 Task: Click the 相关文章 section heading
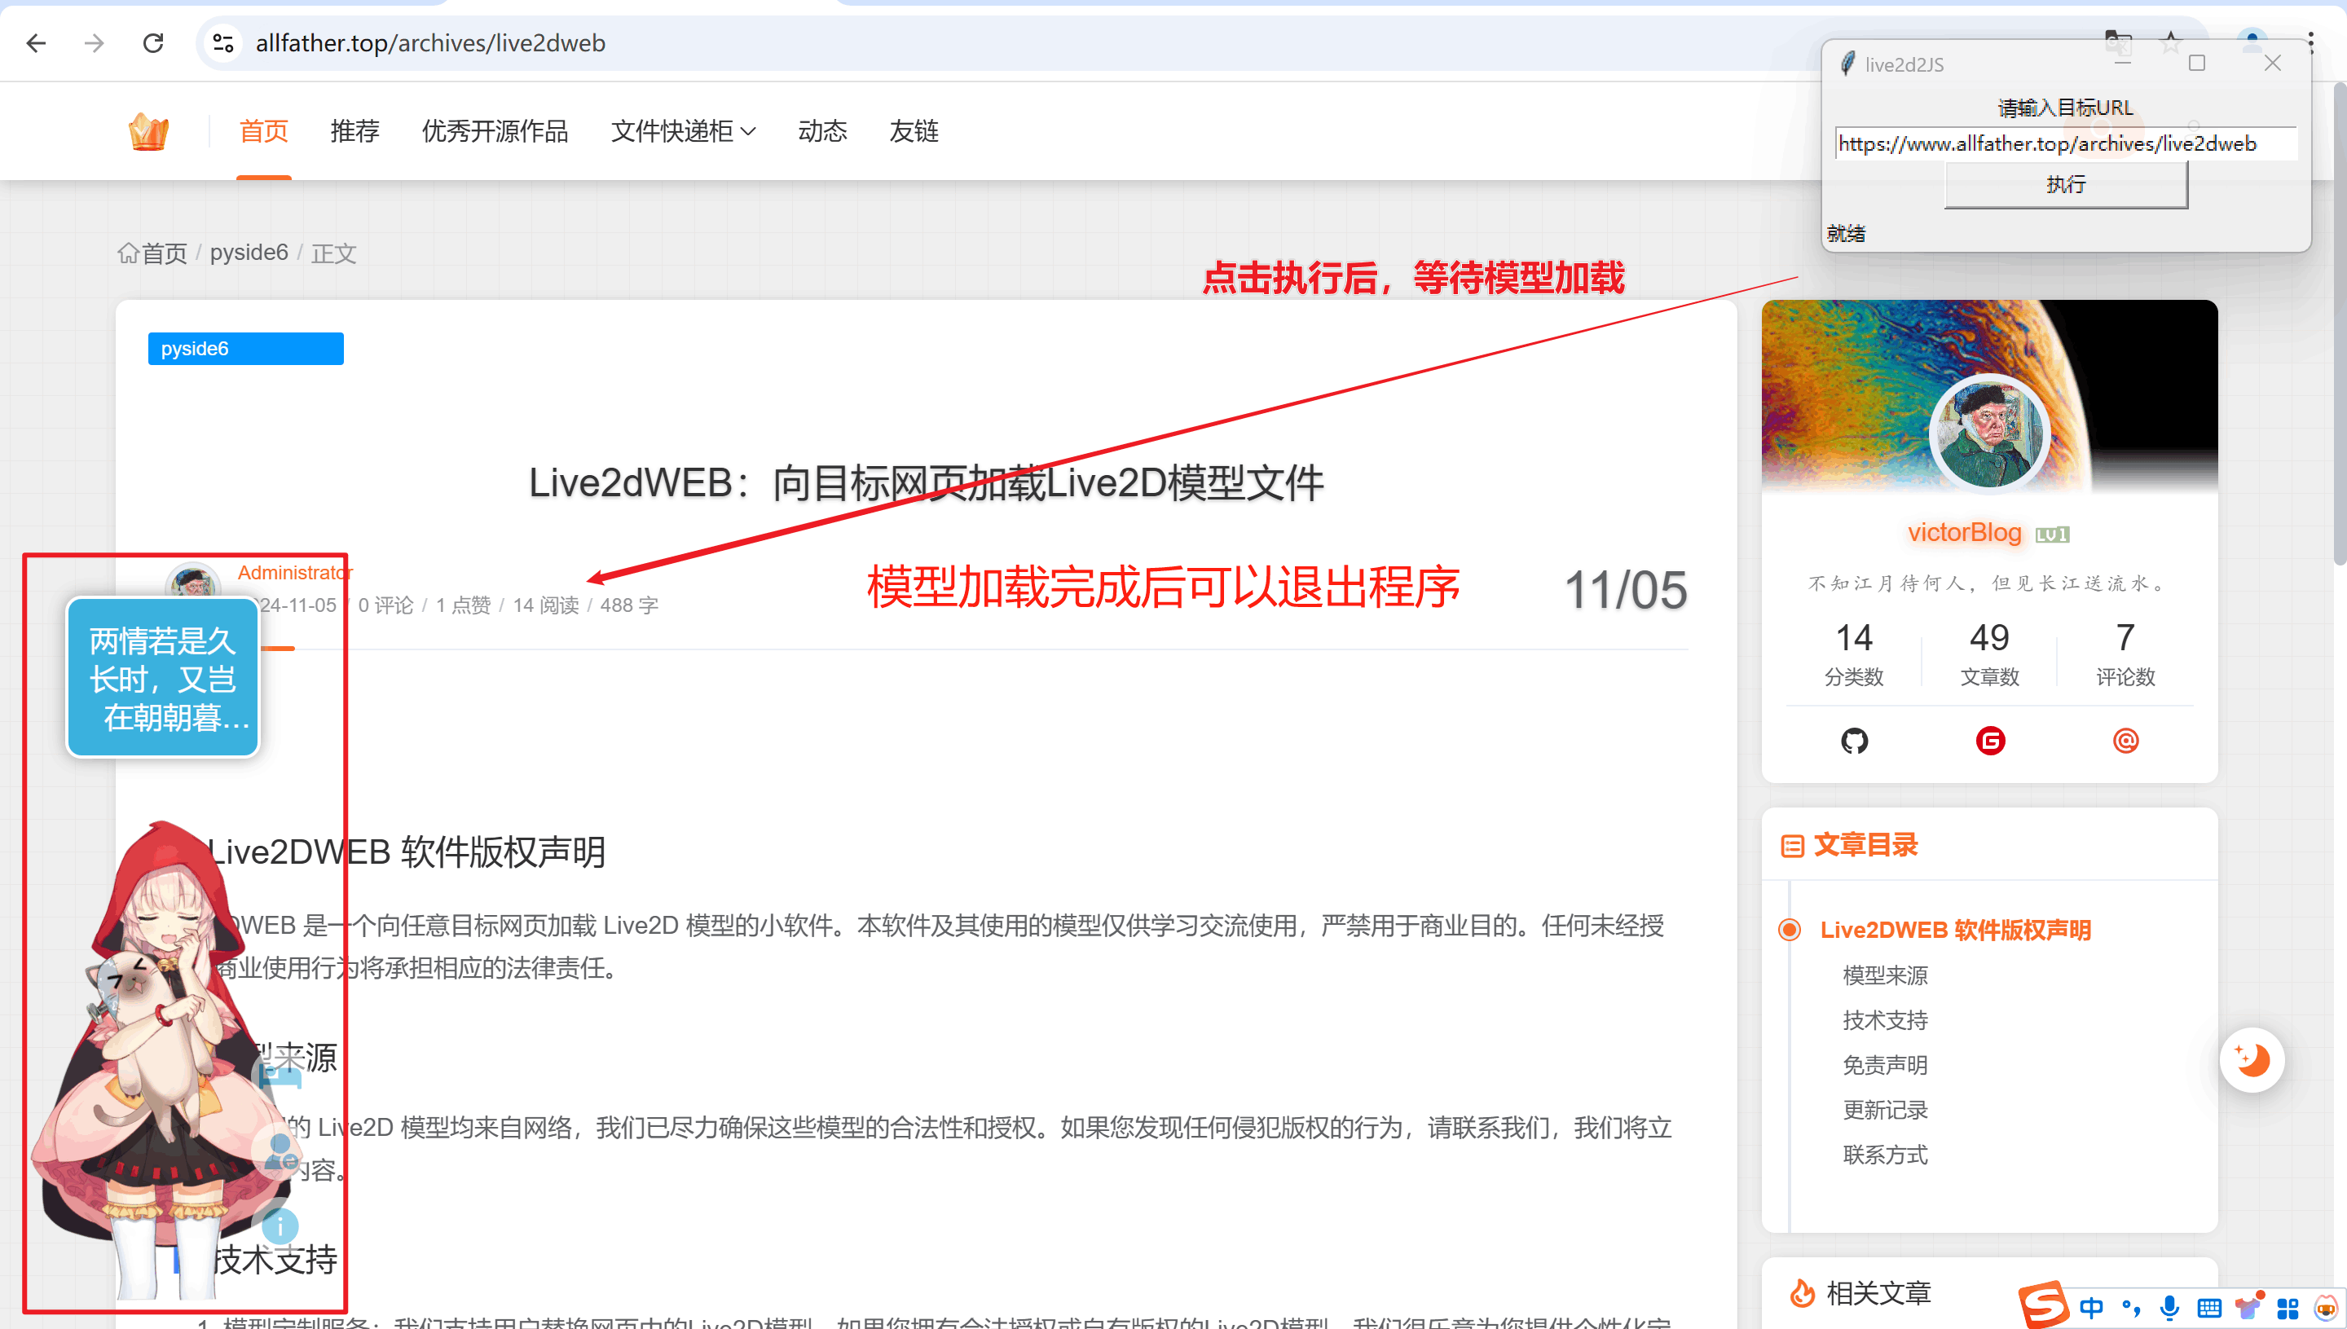click(1878, 1293)
